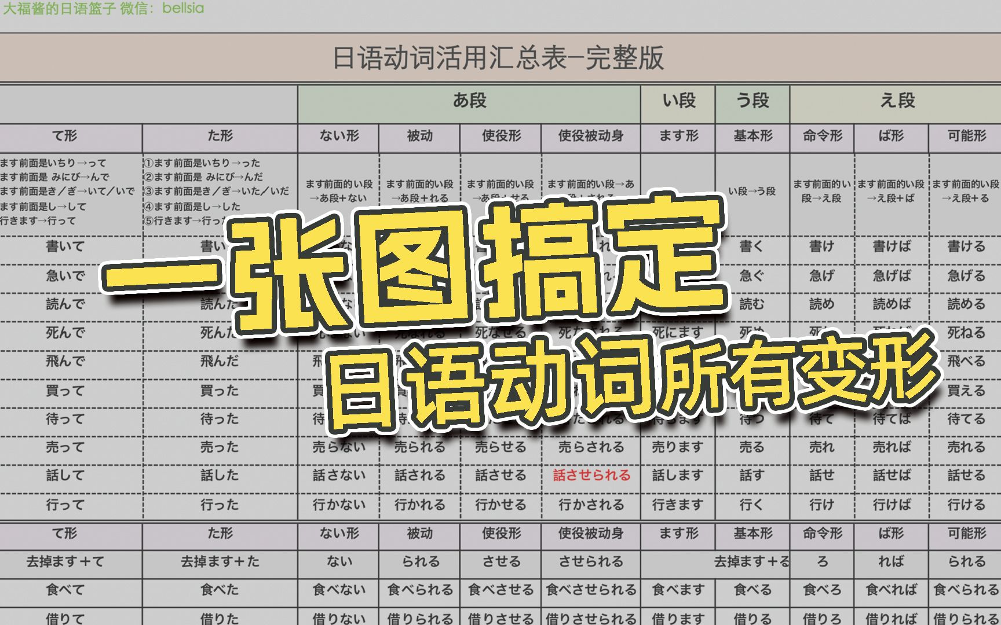The height and width of the screenshot is (625, 1001).
Task: Click the cell 売らない
Action: click(x=339, y=447)
